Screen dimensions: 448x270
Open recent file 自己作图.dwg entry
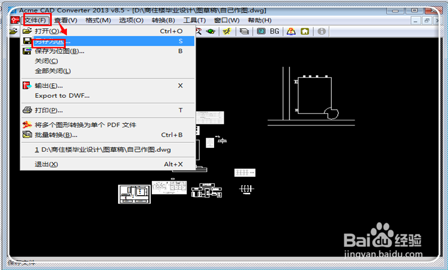point(108,150)
